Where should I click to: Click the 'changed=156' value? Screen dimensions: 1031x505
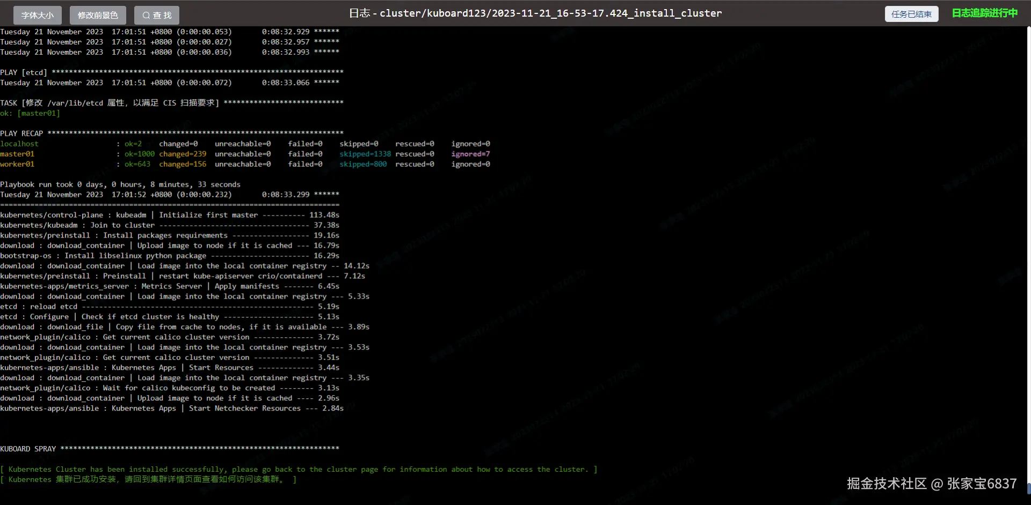pos(183,164)
